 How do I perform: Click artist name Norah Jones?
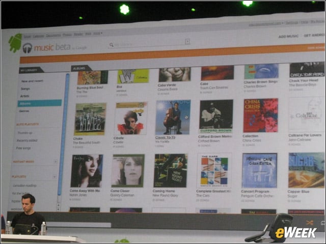pos(78,195)
